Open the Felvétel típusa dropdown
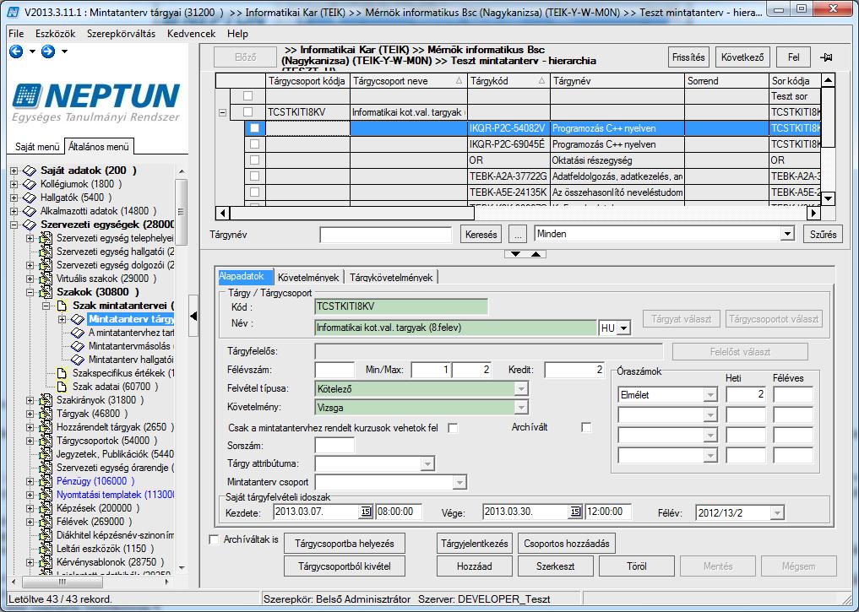The height and width of the screenshot is (612, 859). click(521, 389)
